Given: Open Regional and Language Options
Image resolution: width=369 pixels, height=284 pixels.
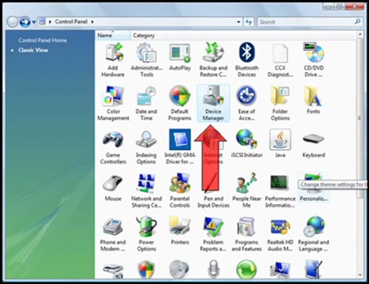Looking at the screenshot, I should (x=313, y=234).
